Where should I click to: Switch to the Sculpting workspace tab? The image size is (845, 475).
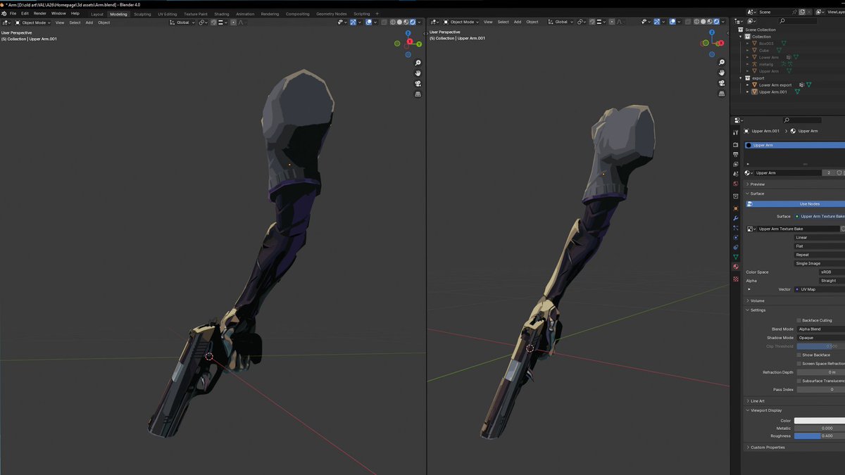pyautogui.click(x=142, y=14)
